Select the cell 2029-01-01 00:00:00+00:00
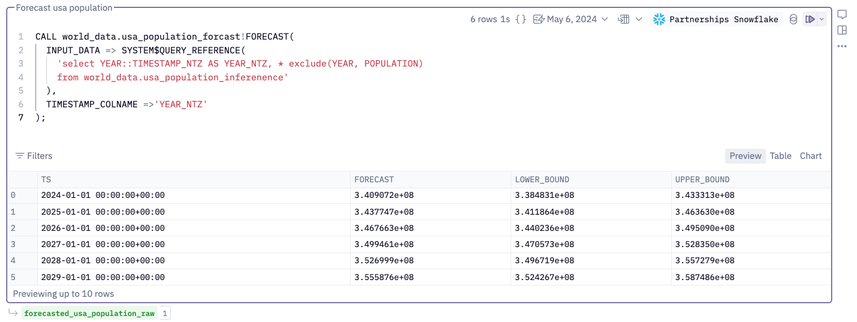This screenshot has width=857, height=322. [x=102, y=277]
